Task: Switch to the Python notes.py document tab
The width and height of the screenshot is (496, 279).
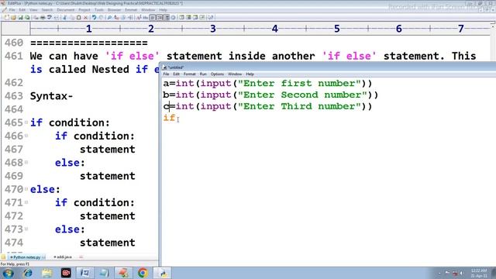Action: pos(27,257)
